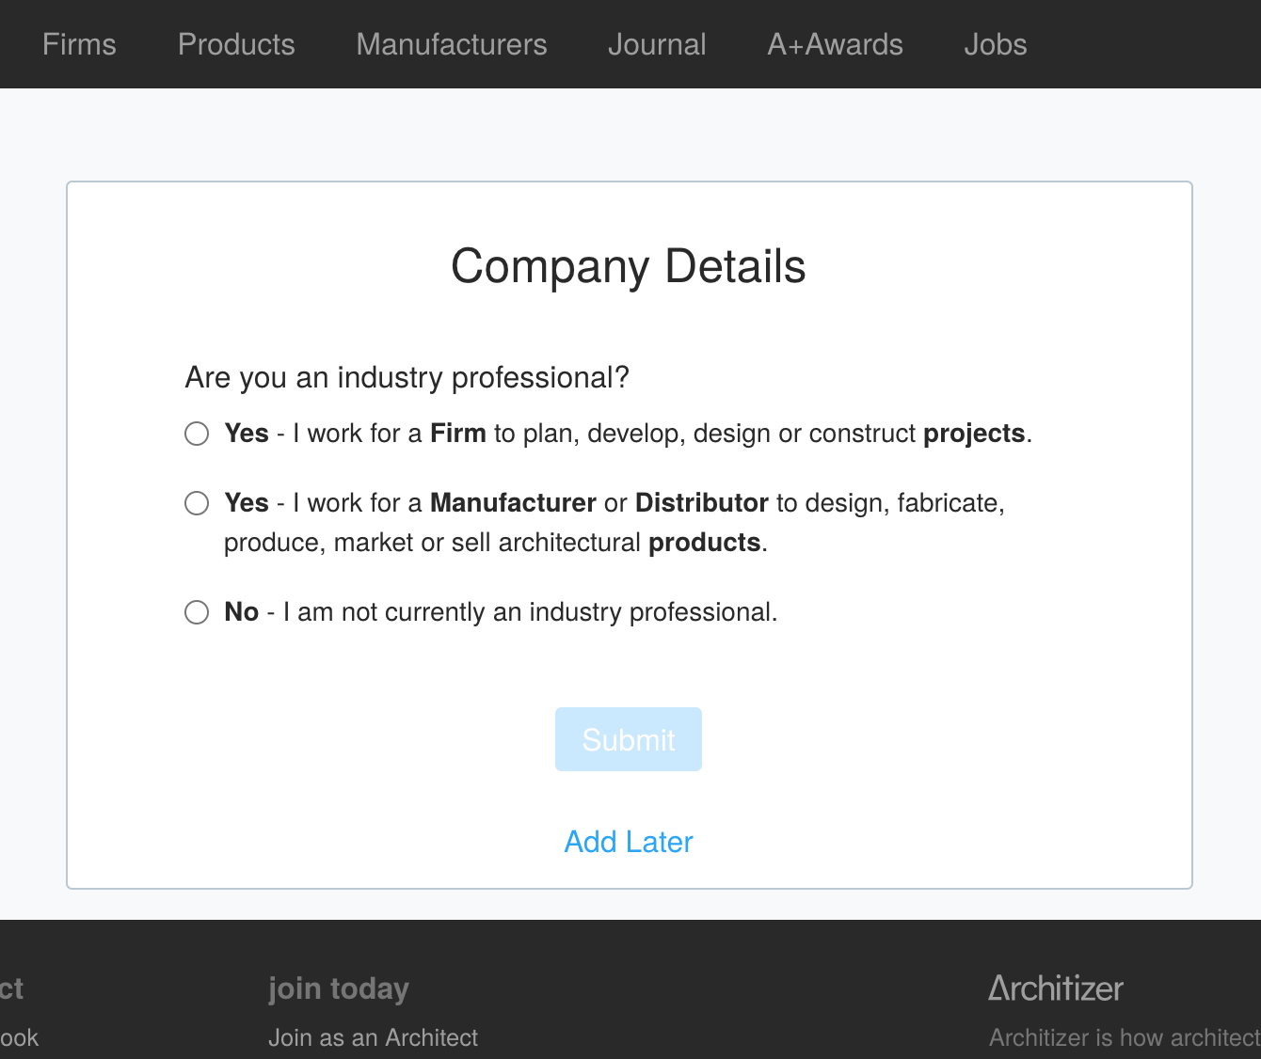The image size is (1261, 1059).
Task: Select the Yes Manufacturer or Distributor radio button
Action: 197,503
